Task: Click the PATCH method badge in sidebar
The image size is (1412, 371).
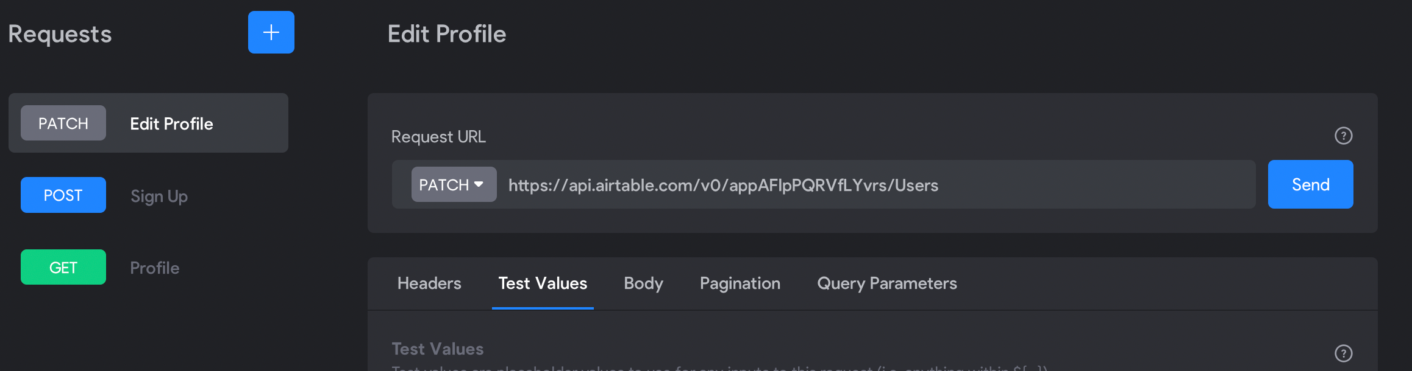Action: pyautogui.click(x=63, y=123)
